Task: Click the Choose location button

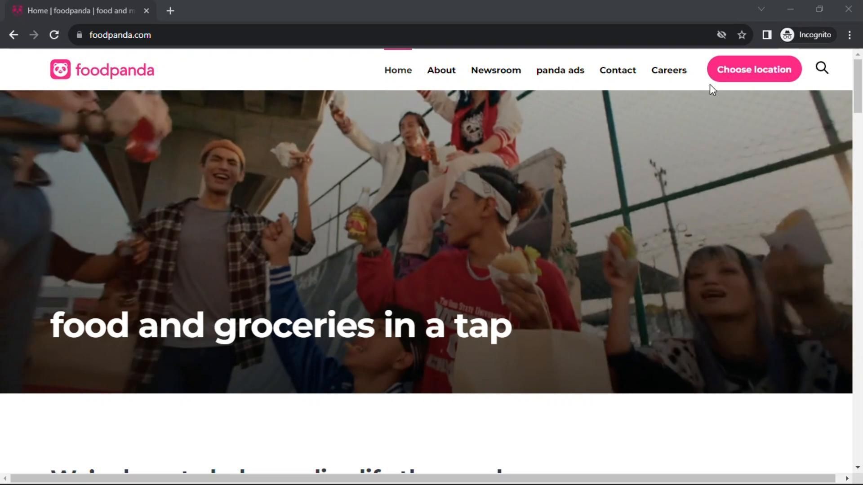Action: (x=754, y=69)
